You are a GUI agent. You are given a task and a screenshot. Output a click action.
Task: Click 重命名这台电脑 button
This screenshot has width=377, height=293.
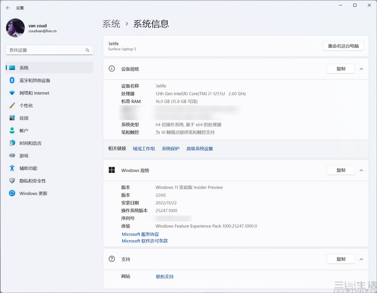[343, 46]
